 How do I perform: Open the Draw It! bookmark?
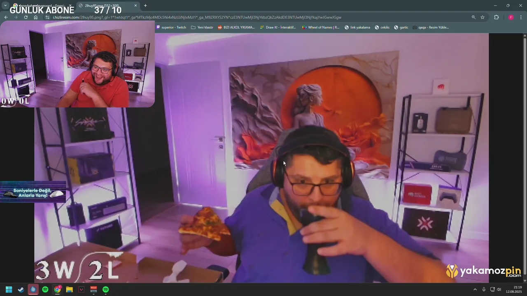(x=277, y=28)
